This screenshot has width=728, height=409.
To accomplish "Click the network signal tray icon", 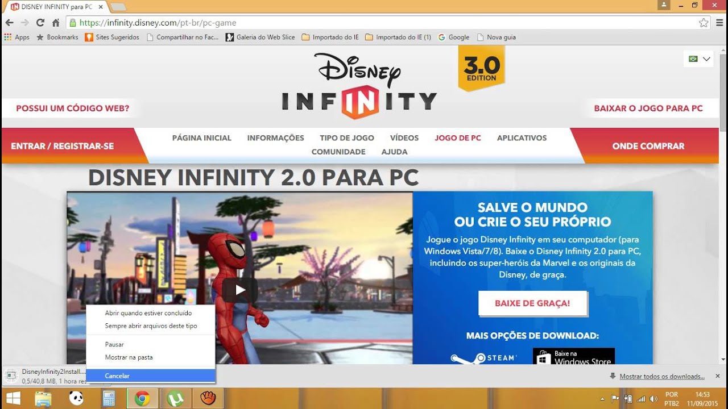I will [x=641, y=399].
